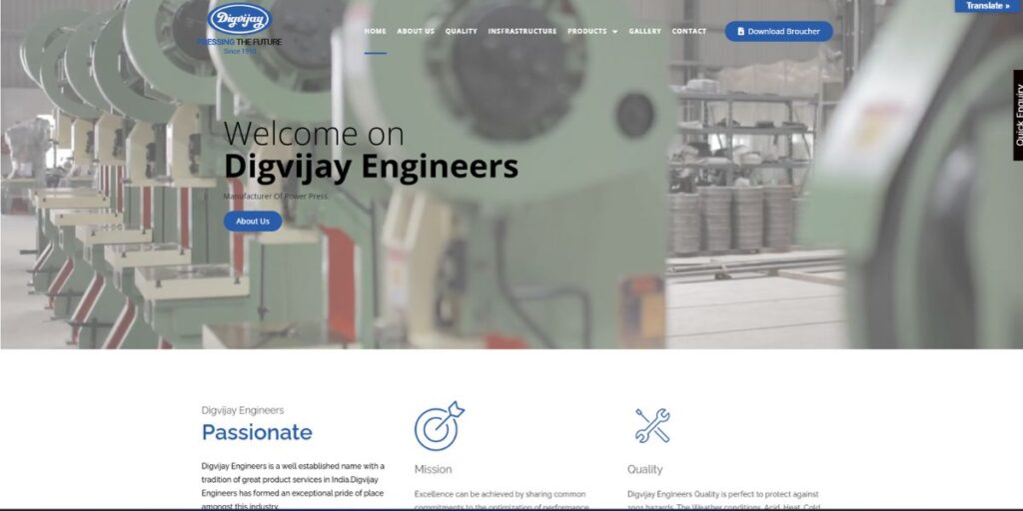Screen dimensions: 1023x511
Task: Open the Home menu item
Action: (x=376, y=31)
